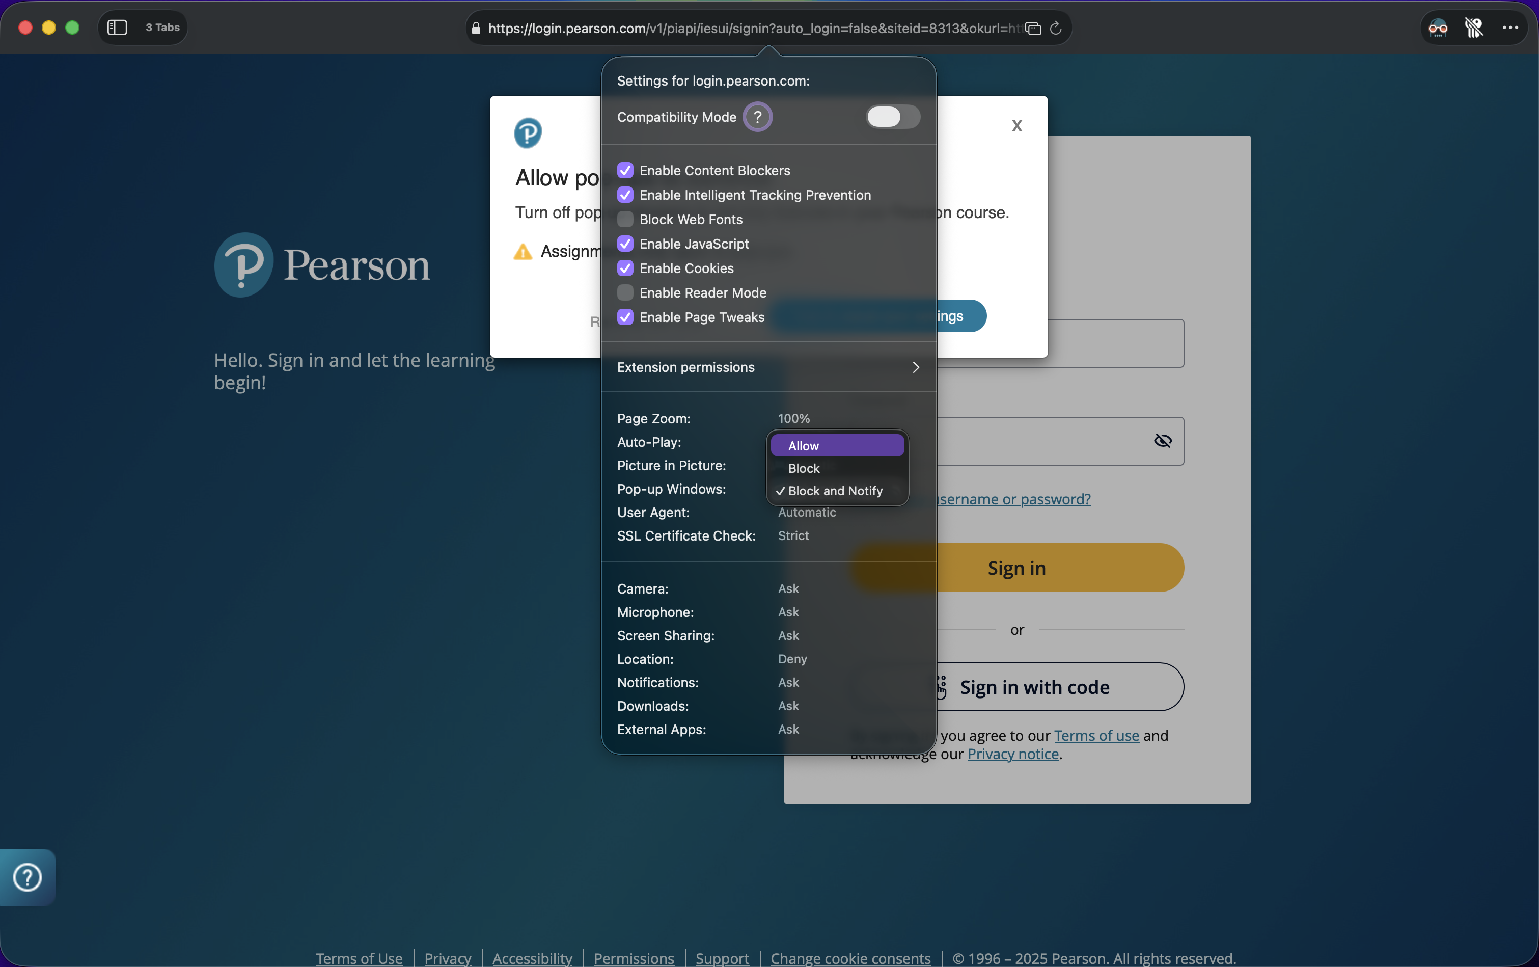Screen dimensions: 1539x967
Task: Click the sidebar toggle icon
Action: (117, 28)
